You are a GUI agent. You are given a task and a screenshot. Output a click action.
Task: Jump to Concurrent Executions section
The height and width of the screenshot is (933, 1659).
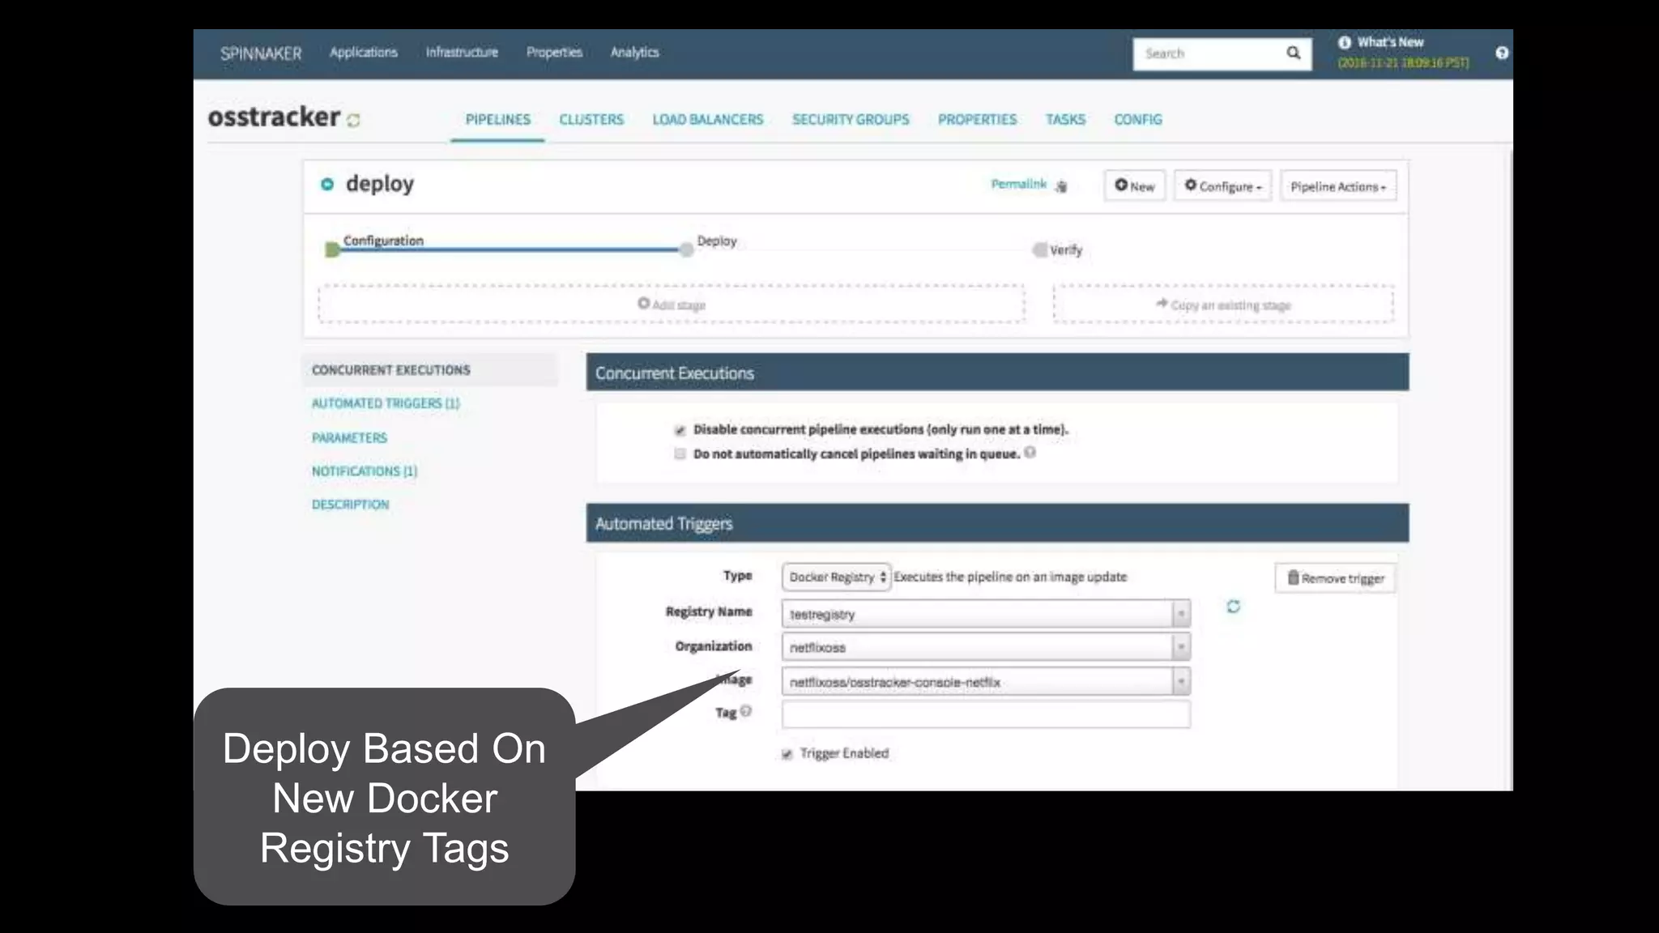pos(391,370)
